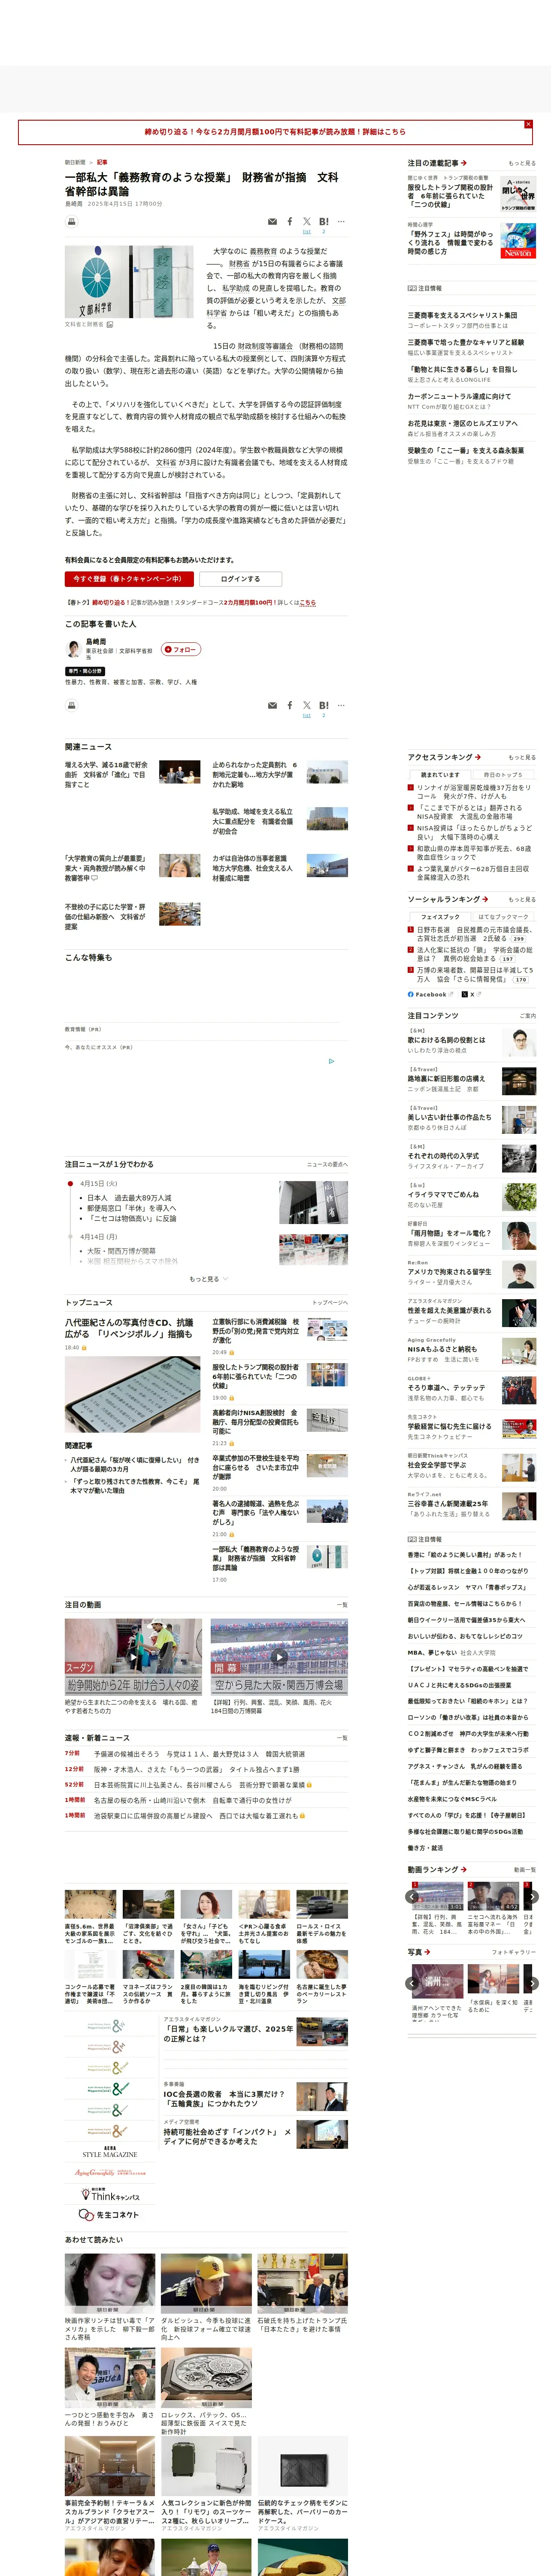551x2576 pixels.
Task: Open more share options (…) at top
Action: [x=341, y=222]
